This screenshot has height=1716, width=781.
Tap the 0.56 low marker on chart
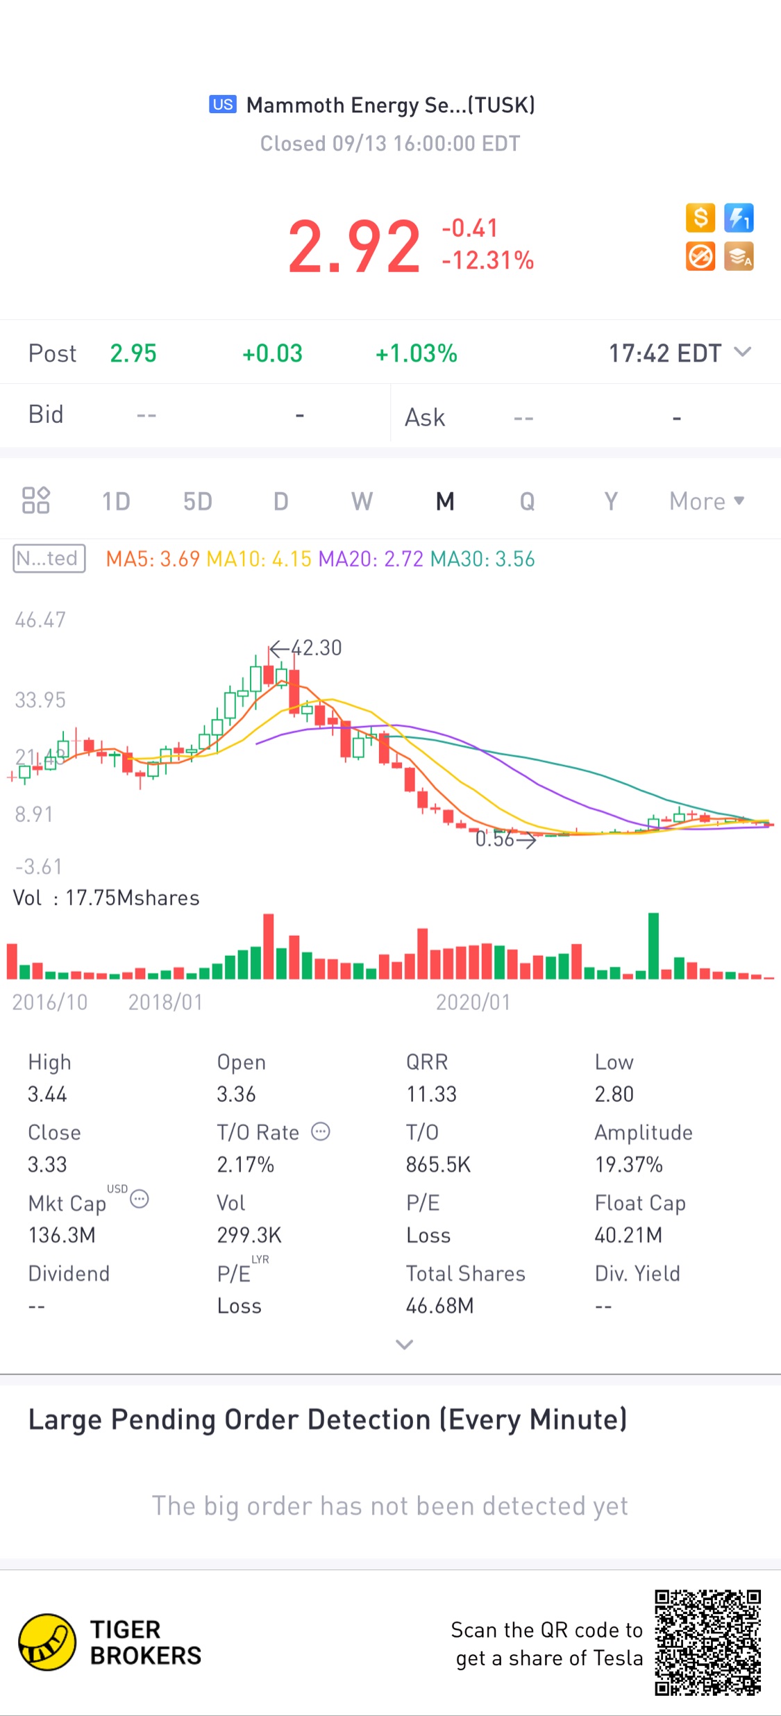point(505,839)
